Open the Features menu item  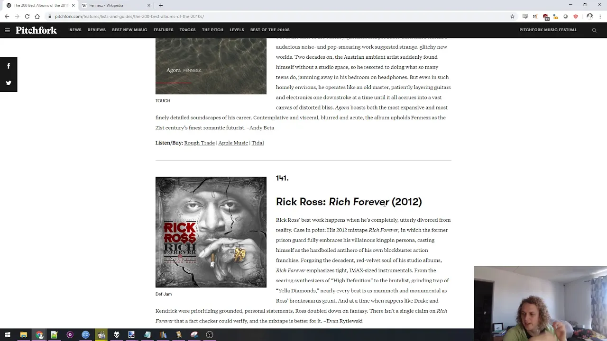point(164,30)
